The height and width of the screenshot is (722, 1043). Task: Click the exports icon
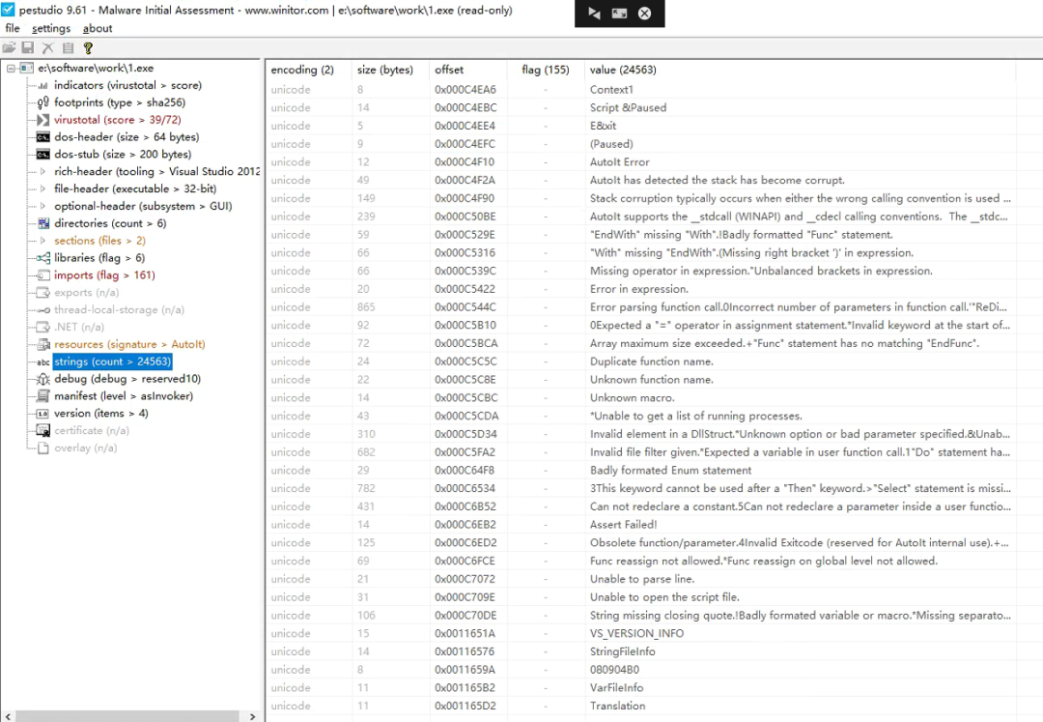43,293
